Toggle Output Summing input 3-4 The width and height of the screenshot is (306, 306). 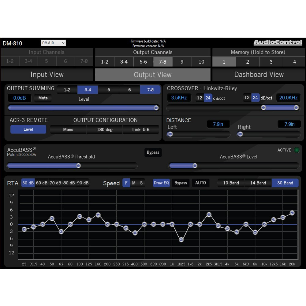click(88, 90)
